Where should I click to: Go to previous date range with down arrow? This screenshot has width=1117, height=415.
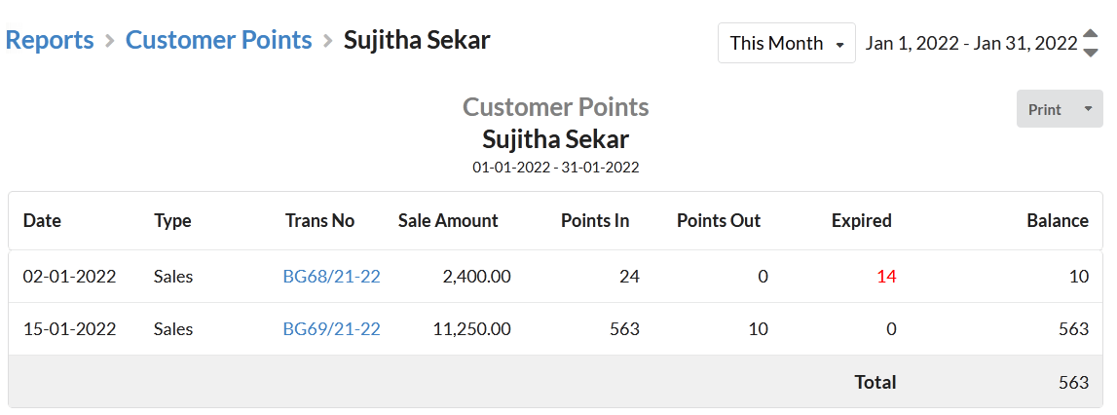(1090, 52)
